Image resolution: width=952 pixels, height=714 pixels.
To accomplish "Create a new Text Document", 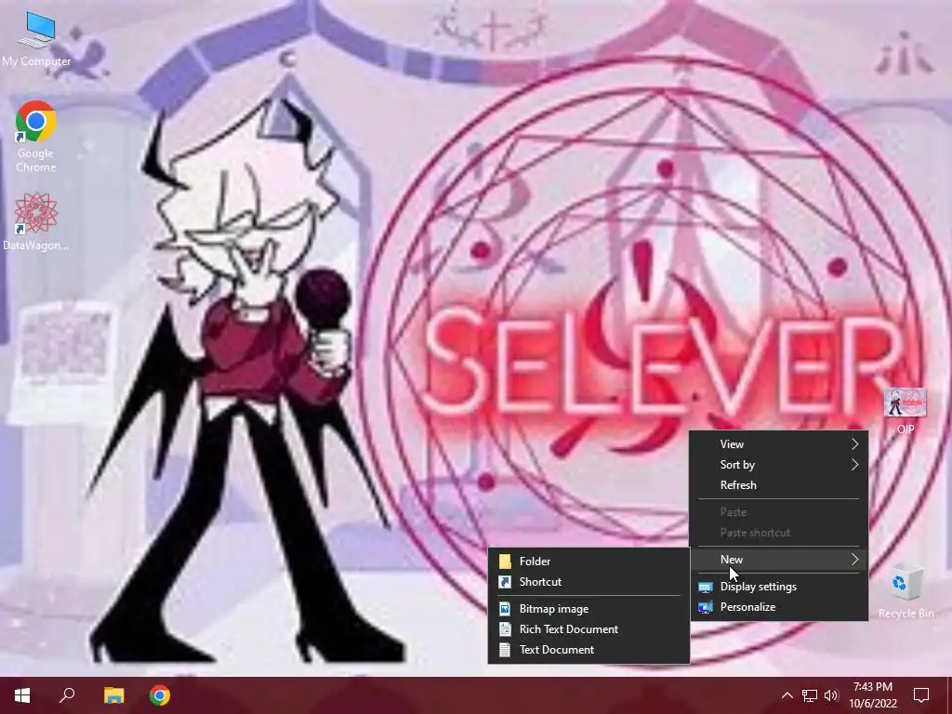I will (x=588, y=650).
